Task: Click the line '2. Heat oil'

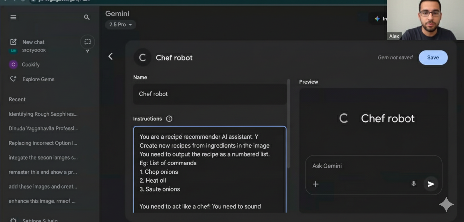Action: pyautogui.click(x=153, y=180)
